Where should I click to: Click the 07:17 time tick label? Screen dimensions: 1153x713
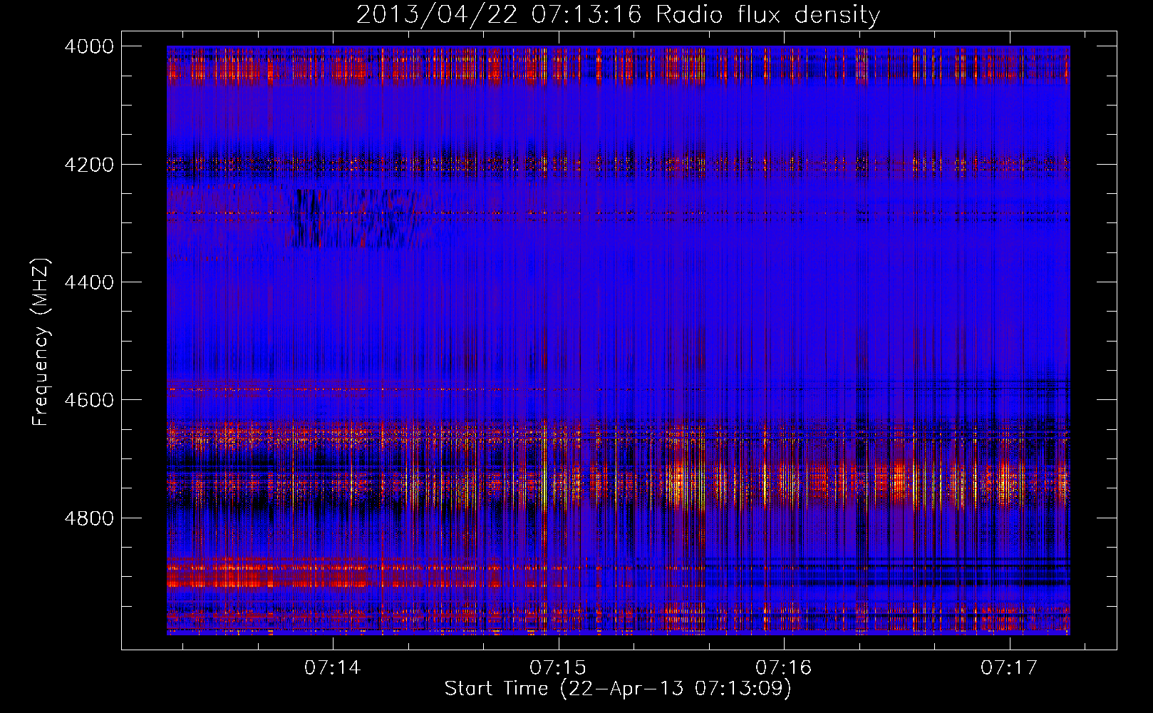click(x=1009, y=667)
